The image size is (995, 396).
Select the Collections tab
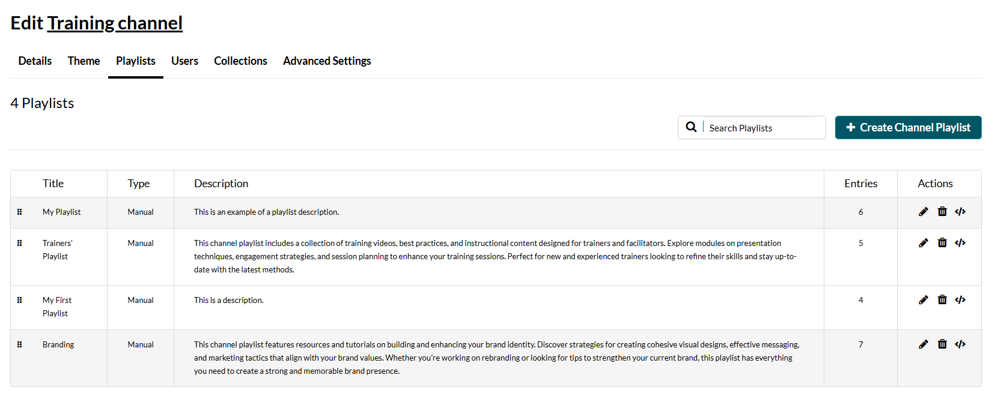[x=240, y=61]
